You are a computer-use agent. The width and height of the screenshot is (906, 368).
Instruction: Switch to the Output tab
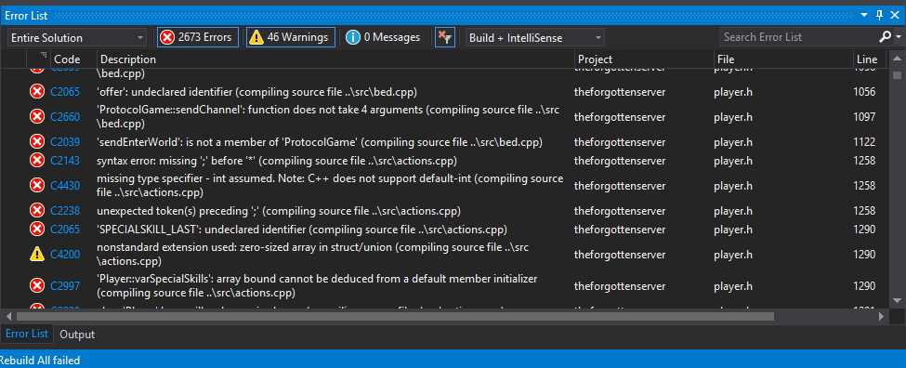(77, 335)
